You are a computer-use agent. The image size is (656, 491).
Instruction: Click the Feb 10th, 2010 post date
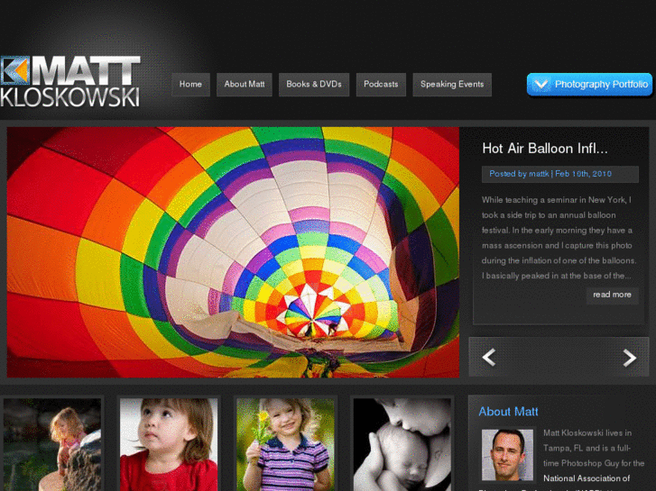coord(583,174)
